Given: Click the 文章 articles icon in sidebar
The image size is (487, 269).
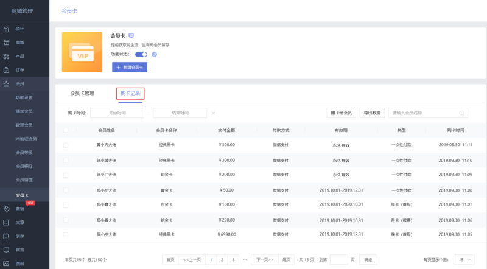Looking at the screenshot, I should click(6, 222).
